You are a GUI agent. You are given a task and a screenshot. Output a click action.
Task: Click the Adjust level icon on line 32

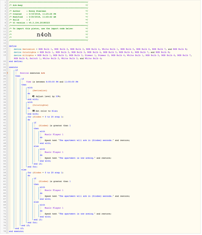click(33, 96)
